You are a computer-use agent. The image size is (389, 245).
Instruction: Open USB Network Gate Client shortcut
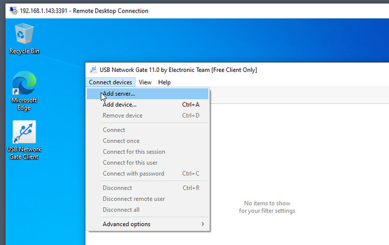click(24, 140)
